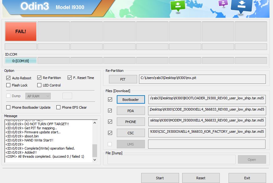Click the File Dump path field
The height and width of the screenshot is (183, 273).
click(x=172, y=159)
